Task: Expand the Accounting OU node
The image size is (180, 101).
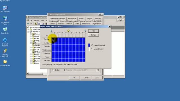Action: pyautogui.click(x=31, y=34)
